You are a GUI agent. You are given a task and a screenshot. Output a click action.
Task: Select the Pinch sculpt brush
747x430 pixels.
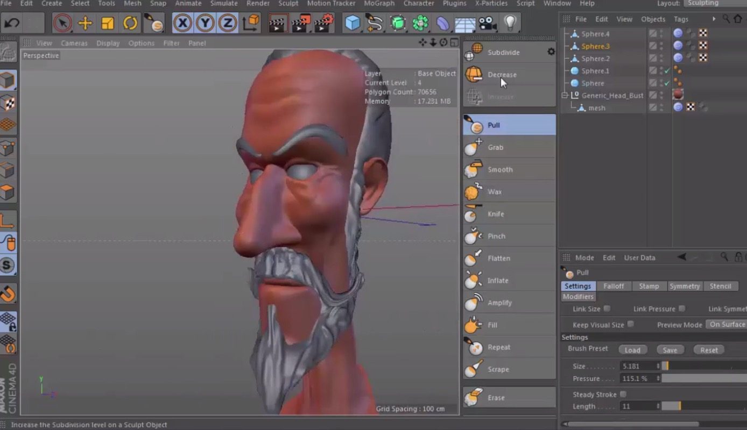[x=509, y=236]
